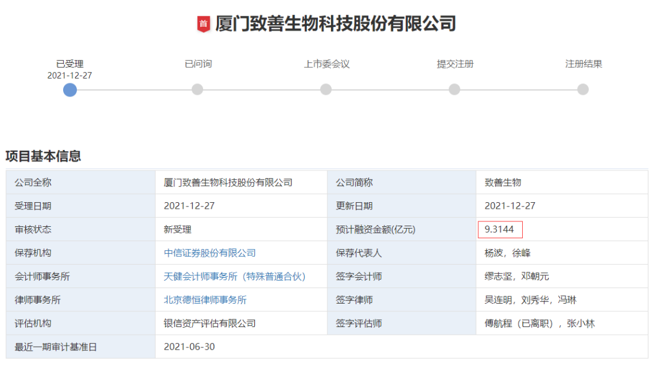Select the 已受理 stage marker dot

(x=70, y=89)
